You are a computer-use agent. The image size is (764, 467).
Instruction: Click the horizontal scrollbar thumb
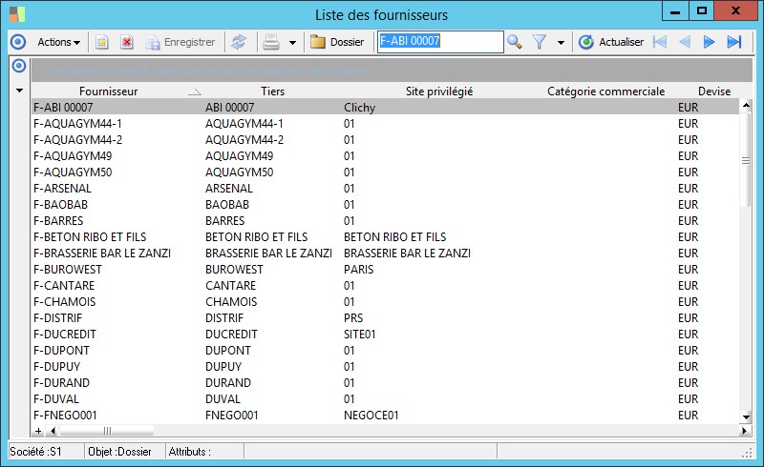(x=107, y=431)
